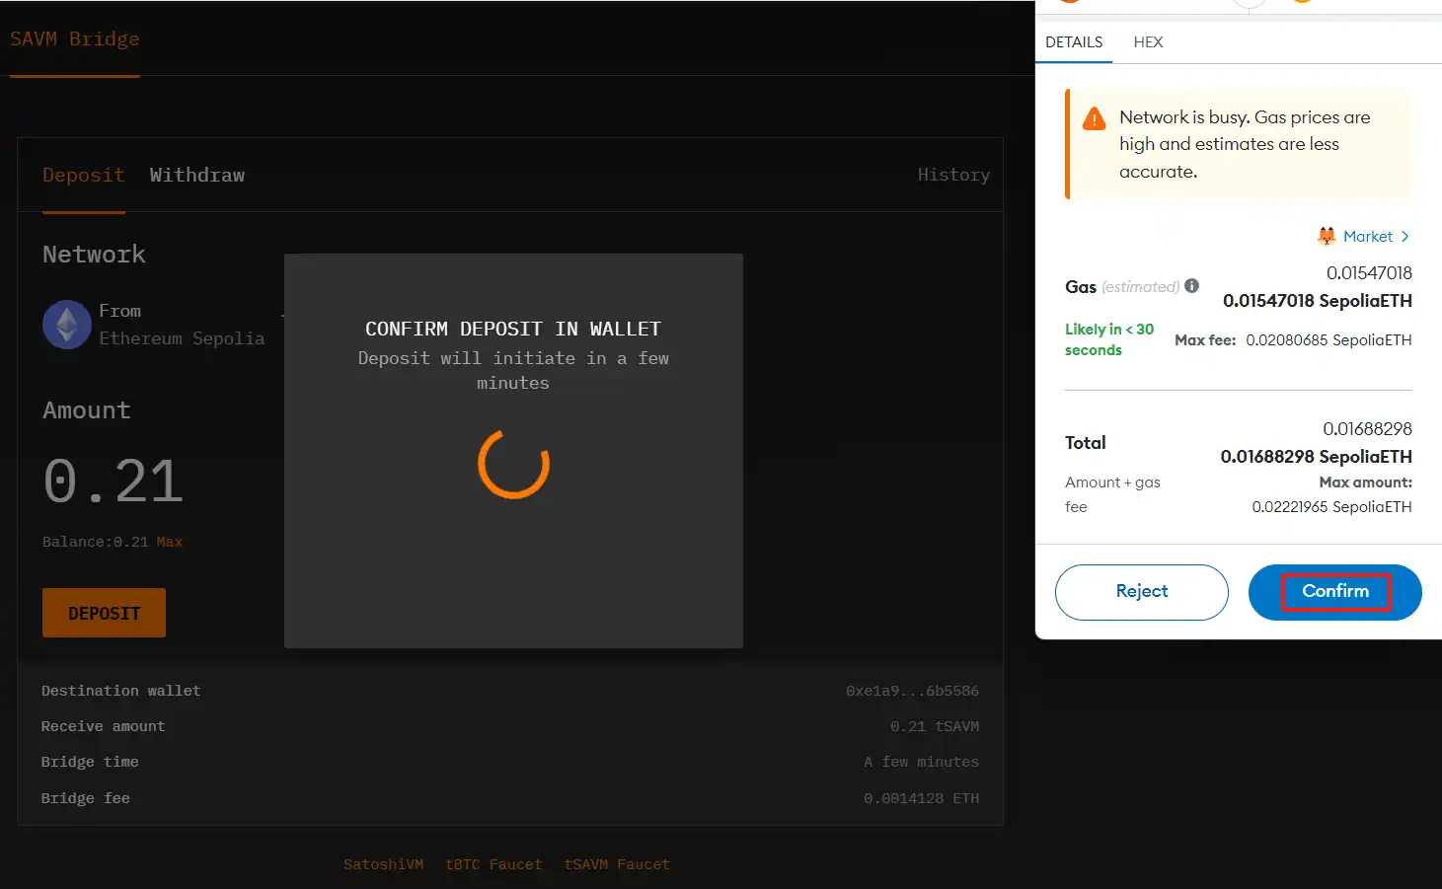Viewport: 1442px width, 889px height.
Task: Click the Bridge time value A few minutes
Action: (922, 762)
